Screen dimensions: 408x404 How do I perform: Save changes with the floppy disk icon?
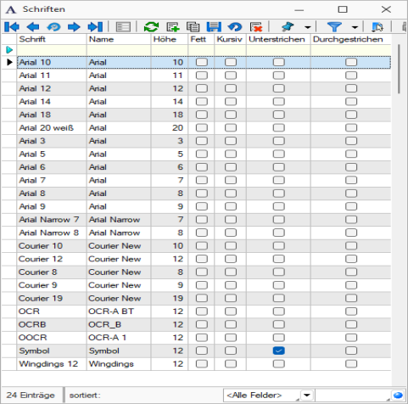tap(214, 27)
